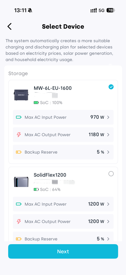
Task: Tap the teal input power icon for MW-6L-EU-1600
Action: [x=19, y=117]
